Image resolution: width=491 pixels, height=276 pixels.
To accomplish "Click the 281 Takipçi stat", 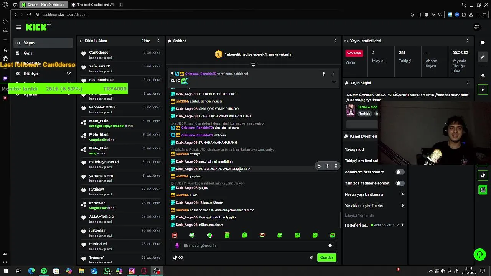I will click(408, 57).
